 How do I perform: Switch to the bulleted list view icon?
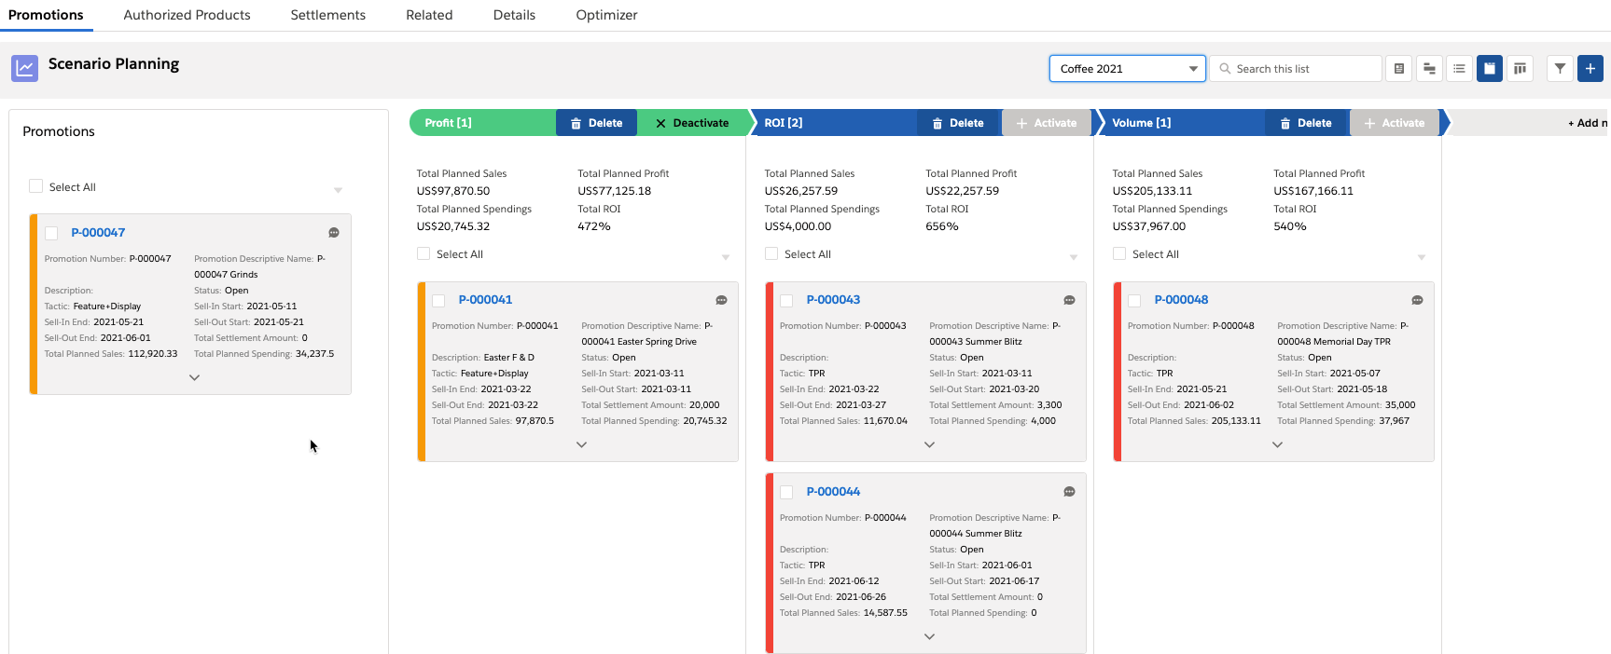tap(1459, 69)
